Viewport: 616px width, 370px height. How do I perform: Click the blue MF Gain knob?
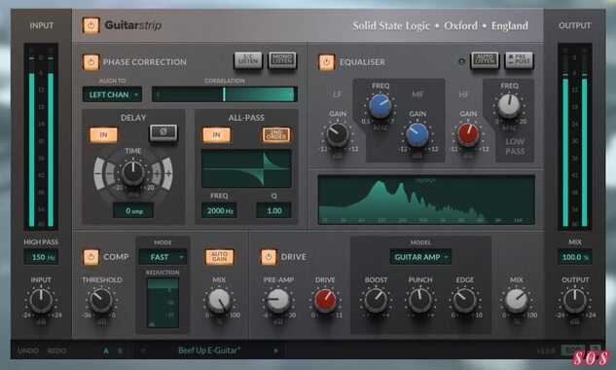tap(417, 134)
